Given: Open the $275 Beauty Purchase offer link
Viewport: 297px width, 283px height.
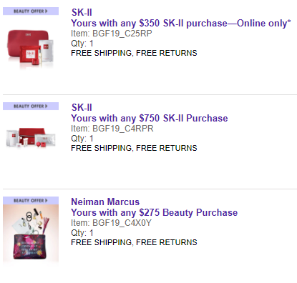Looking at the screenshot, I should coord(155,212).
